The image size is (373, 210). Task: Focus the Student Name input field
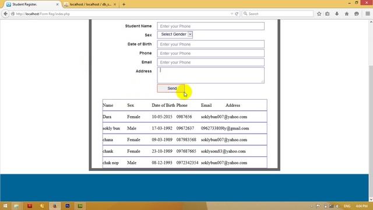(x=210, y=26)
